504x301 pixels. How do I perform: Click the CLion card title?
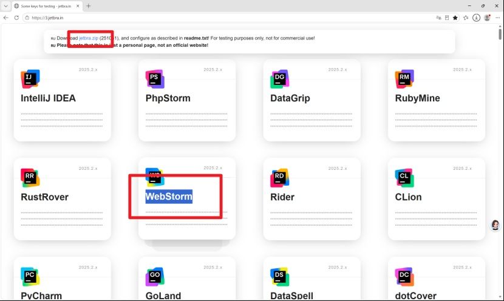pos(408,197)
